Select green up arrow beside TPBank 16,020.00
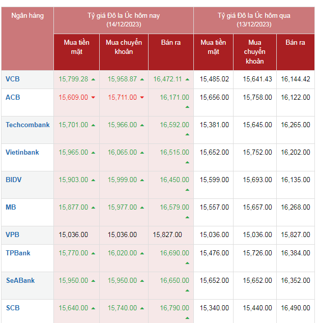 pyautogui.click(x=142, y=253)
